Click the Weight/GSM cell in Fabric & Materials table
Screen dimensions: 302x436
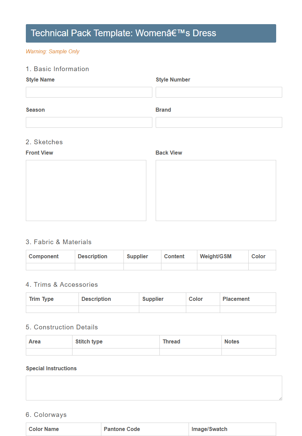click(x=222, y=266)
